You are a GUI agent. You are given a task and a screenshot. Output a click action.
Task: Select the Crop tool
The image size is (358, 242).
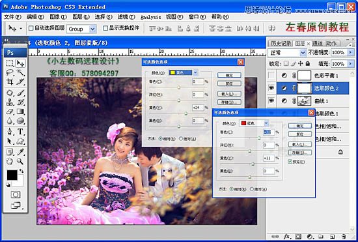click(10, 82)
